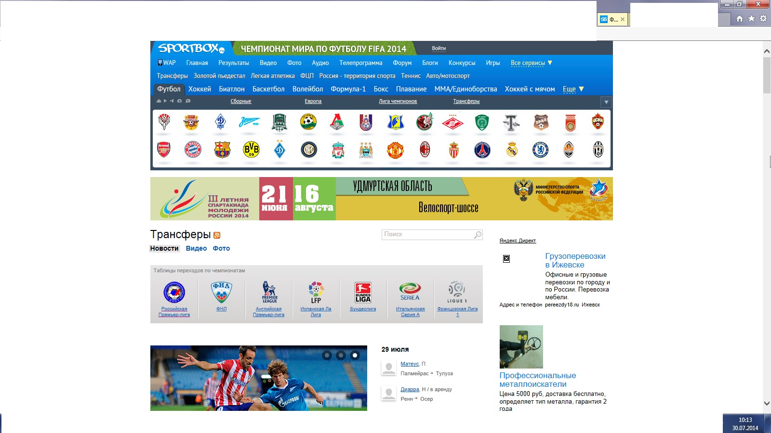Open the Хоккей sport tab
Image resolution: width=771 pixels, height=433 pixels.
click(199, 89)
